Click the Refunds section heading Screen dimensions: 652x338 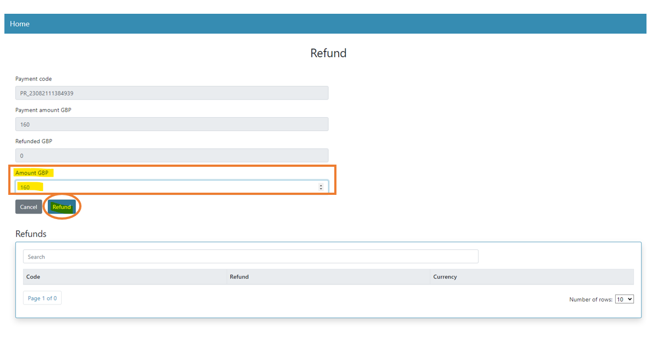click(31, 234)
